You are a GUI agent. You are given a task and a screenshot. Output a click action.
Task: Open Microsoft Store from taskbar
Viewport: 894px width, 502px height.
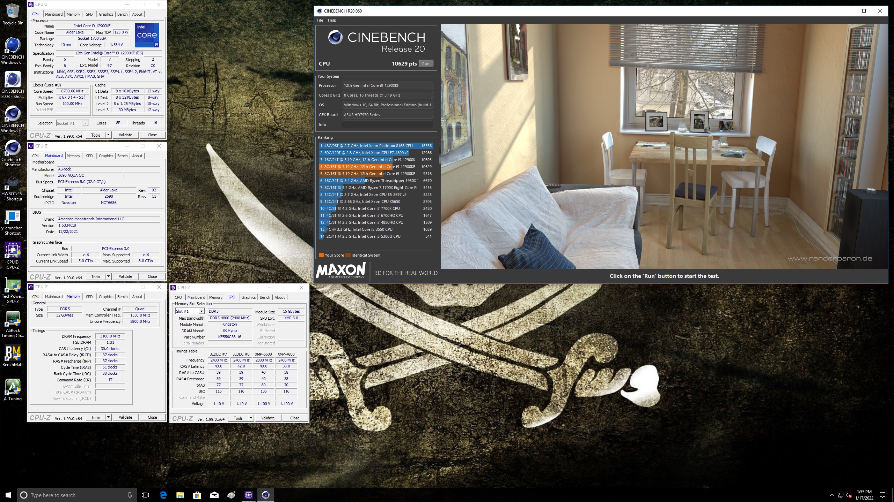click(x=197, y=495)
